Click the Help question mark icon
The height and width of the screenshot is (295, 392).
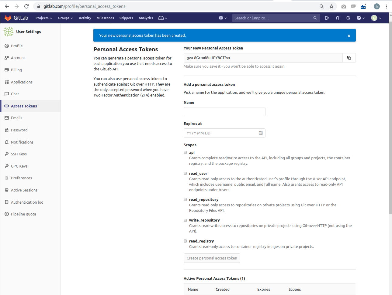tap(359, 18)
